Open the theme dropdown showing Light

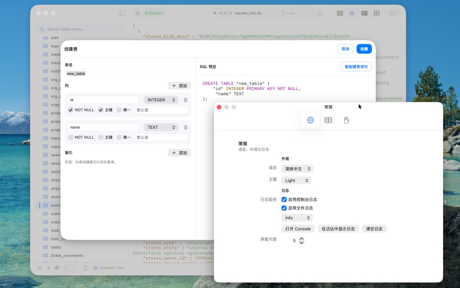(296, 180)
